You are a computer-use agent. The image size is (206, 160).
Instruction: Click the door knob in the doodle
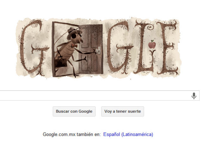pos(98,50)
